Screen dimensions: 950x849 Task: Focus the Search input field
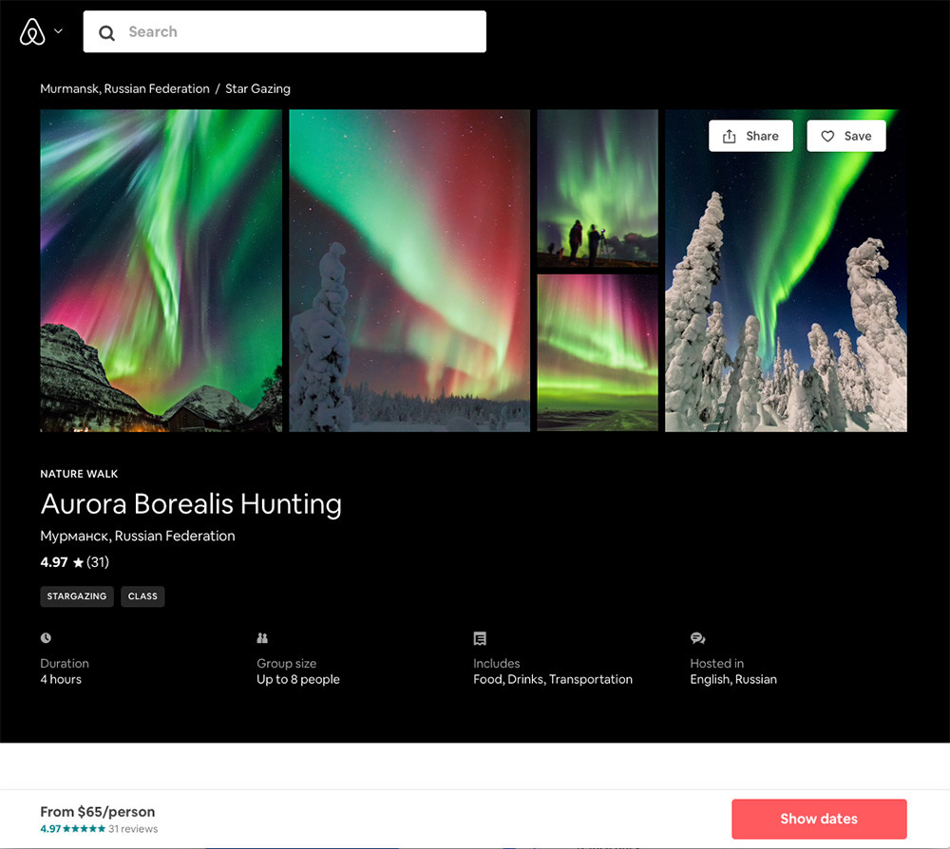point(285,31)
